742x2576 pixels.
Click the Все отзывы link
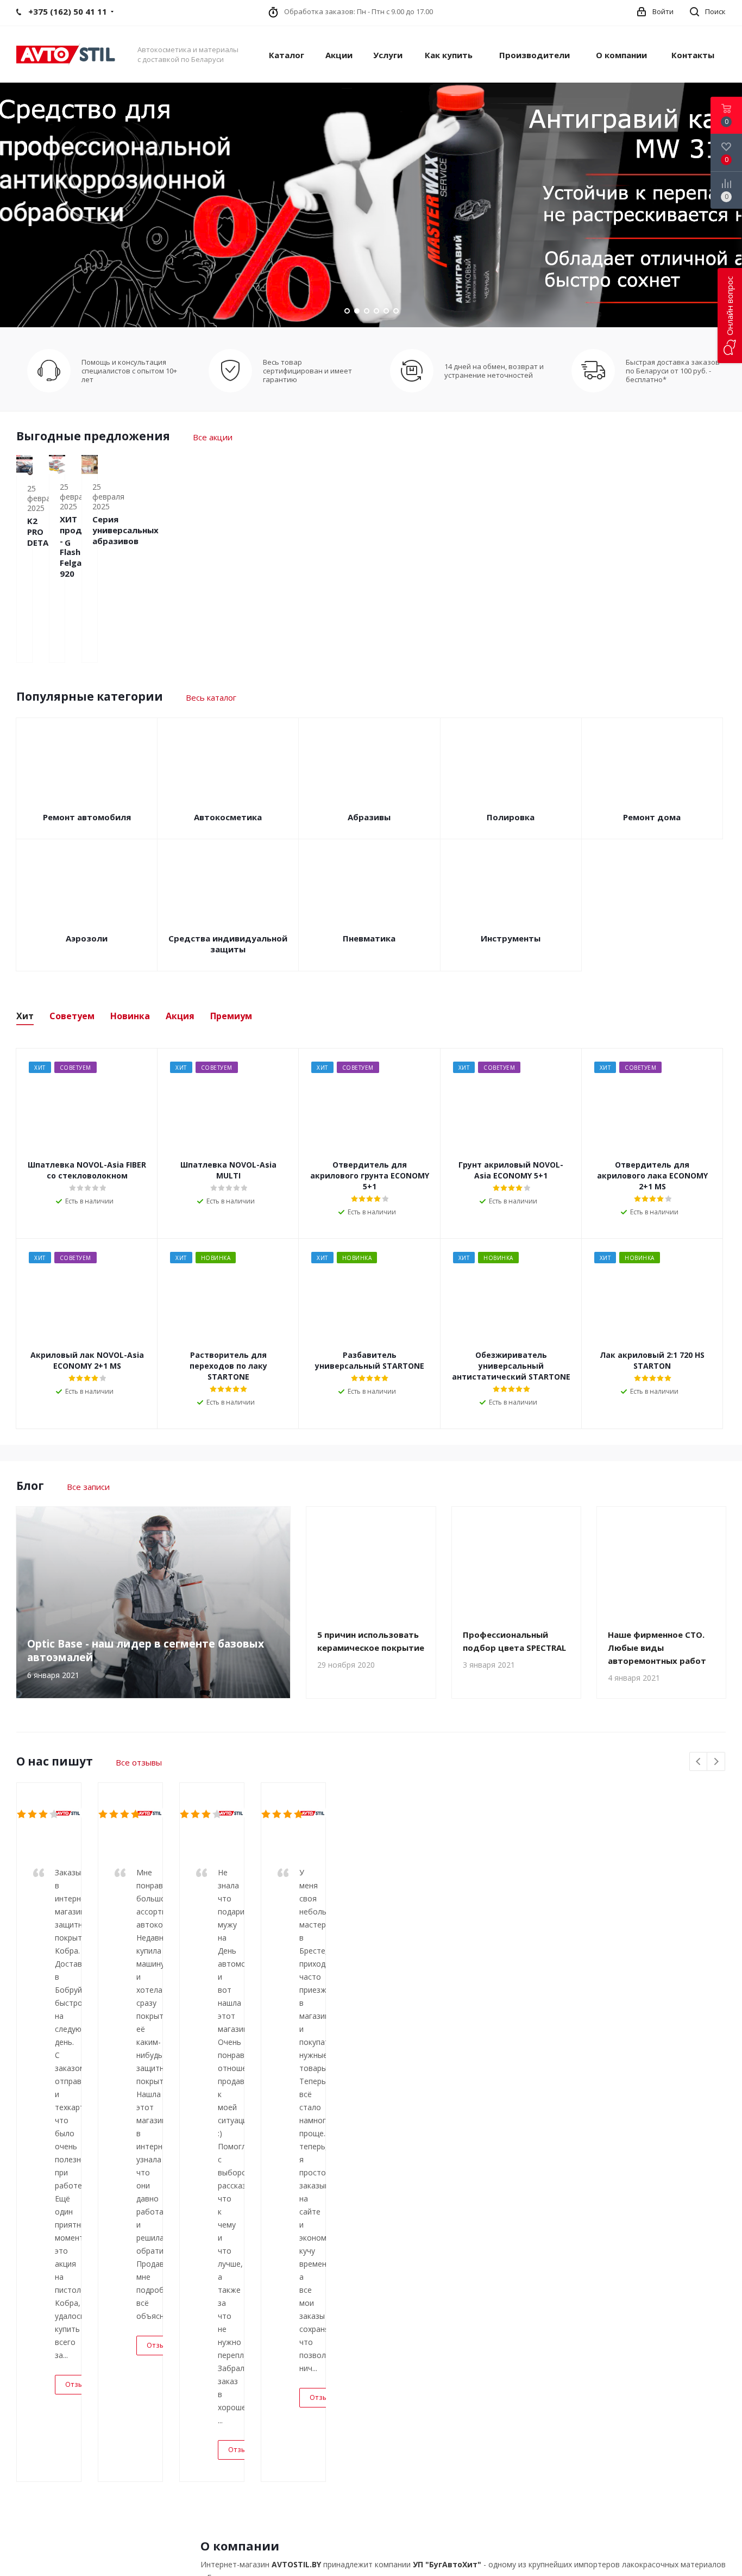pyautogui.click(x=139, y=1762)
